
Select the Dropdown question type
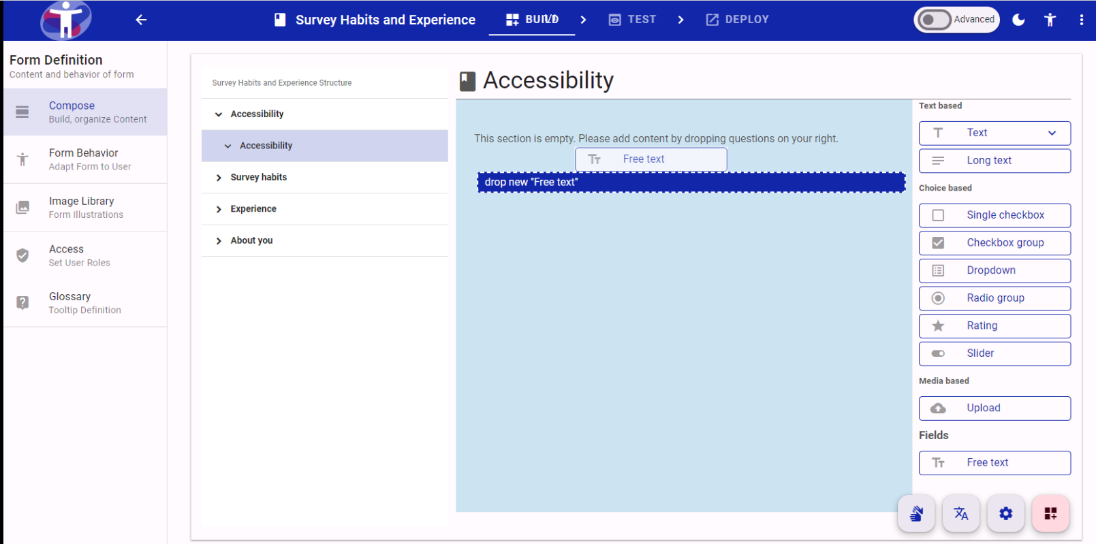coord(995,270)
